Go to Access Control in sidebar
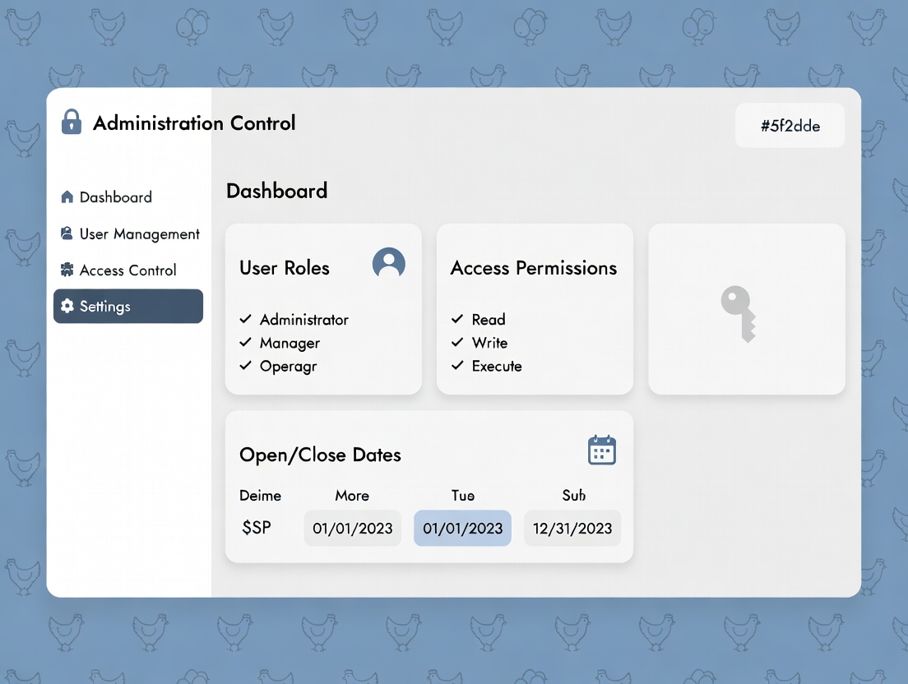The height and width of the screenshot is (684, 908). [127, 270]
